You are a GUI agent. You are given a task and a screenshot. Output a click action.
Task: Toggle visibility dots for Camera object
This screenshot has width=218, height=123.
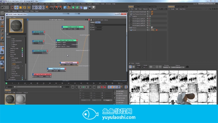(149, 16)
